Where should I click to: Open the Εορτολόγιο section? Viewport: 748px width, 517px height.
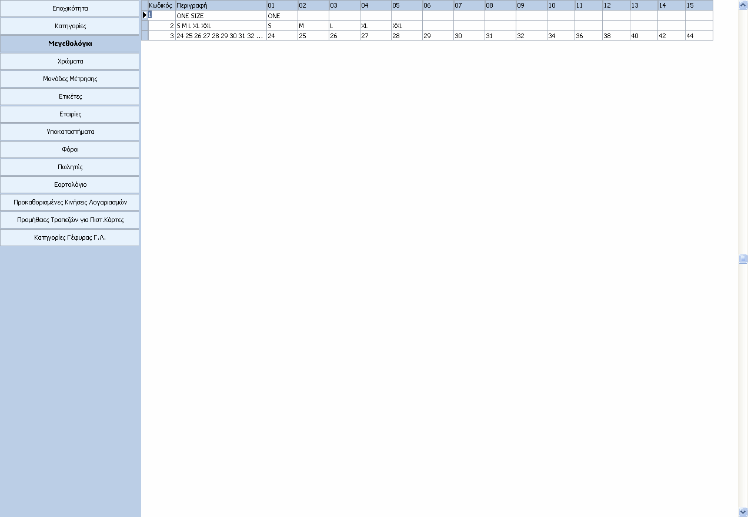pos(70,184)
